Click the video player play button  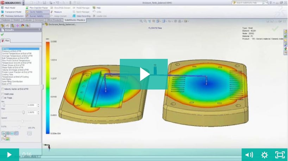[x=10, y=155]
